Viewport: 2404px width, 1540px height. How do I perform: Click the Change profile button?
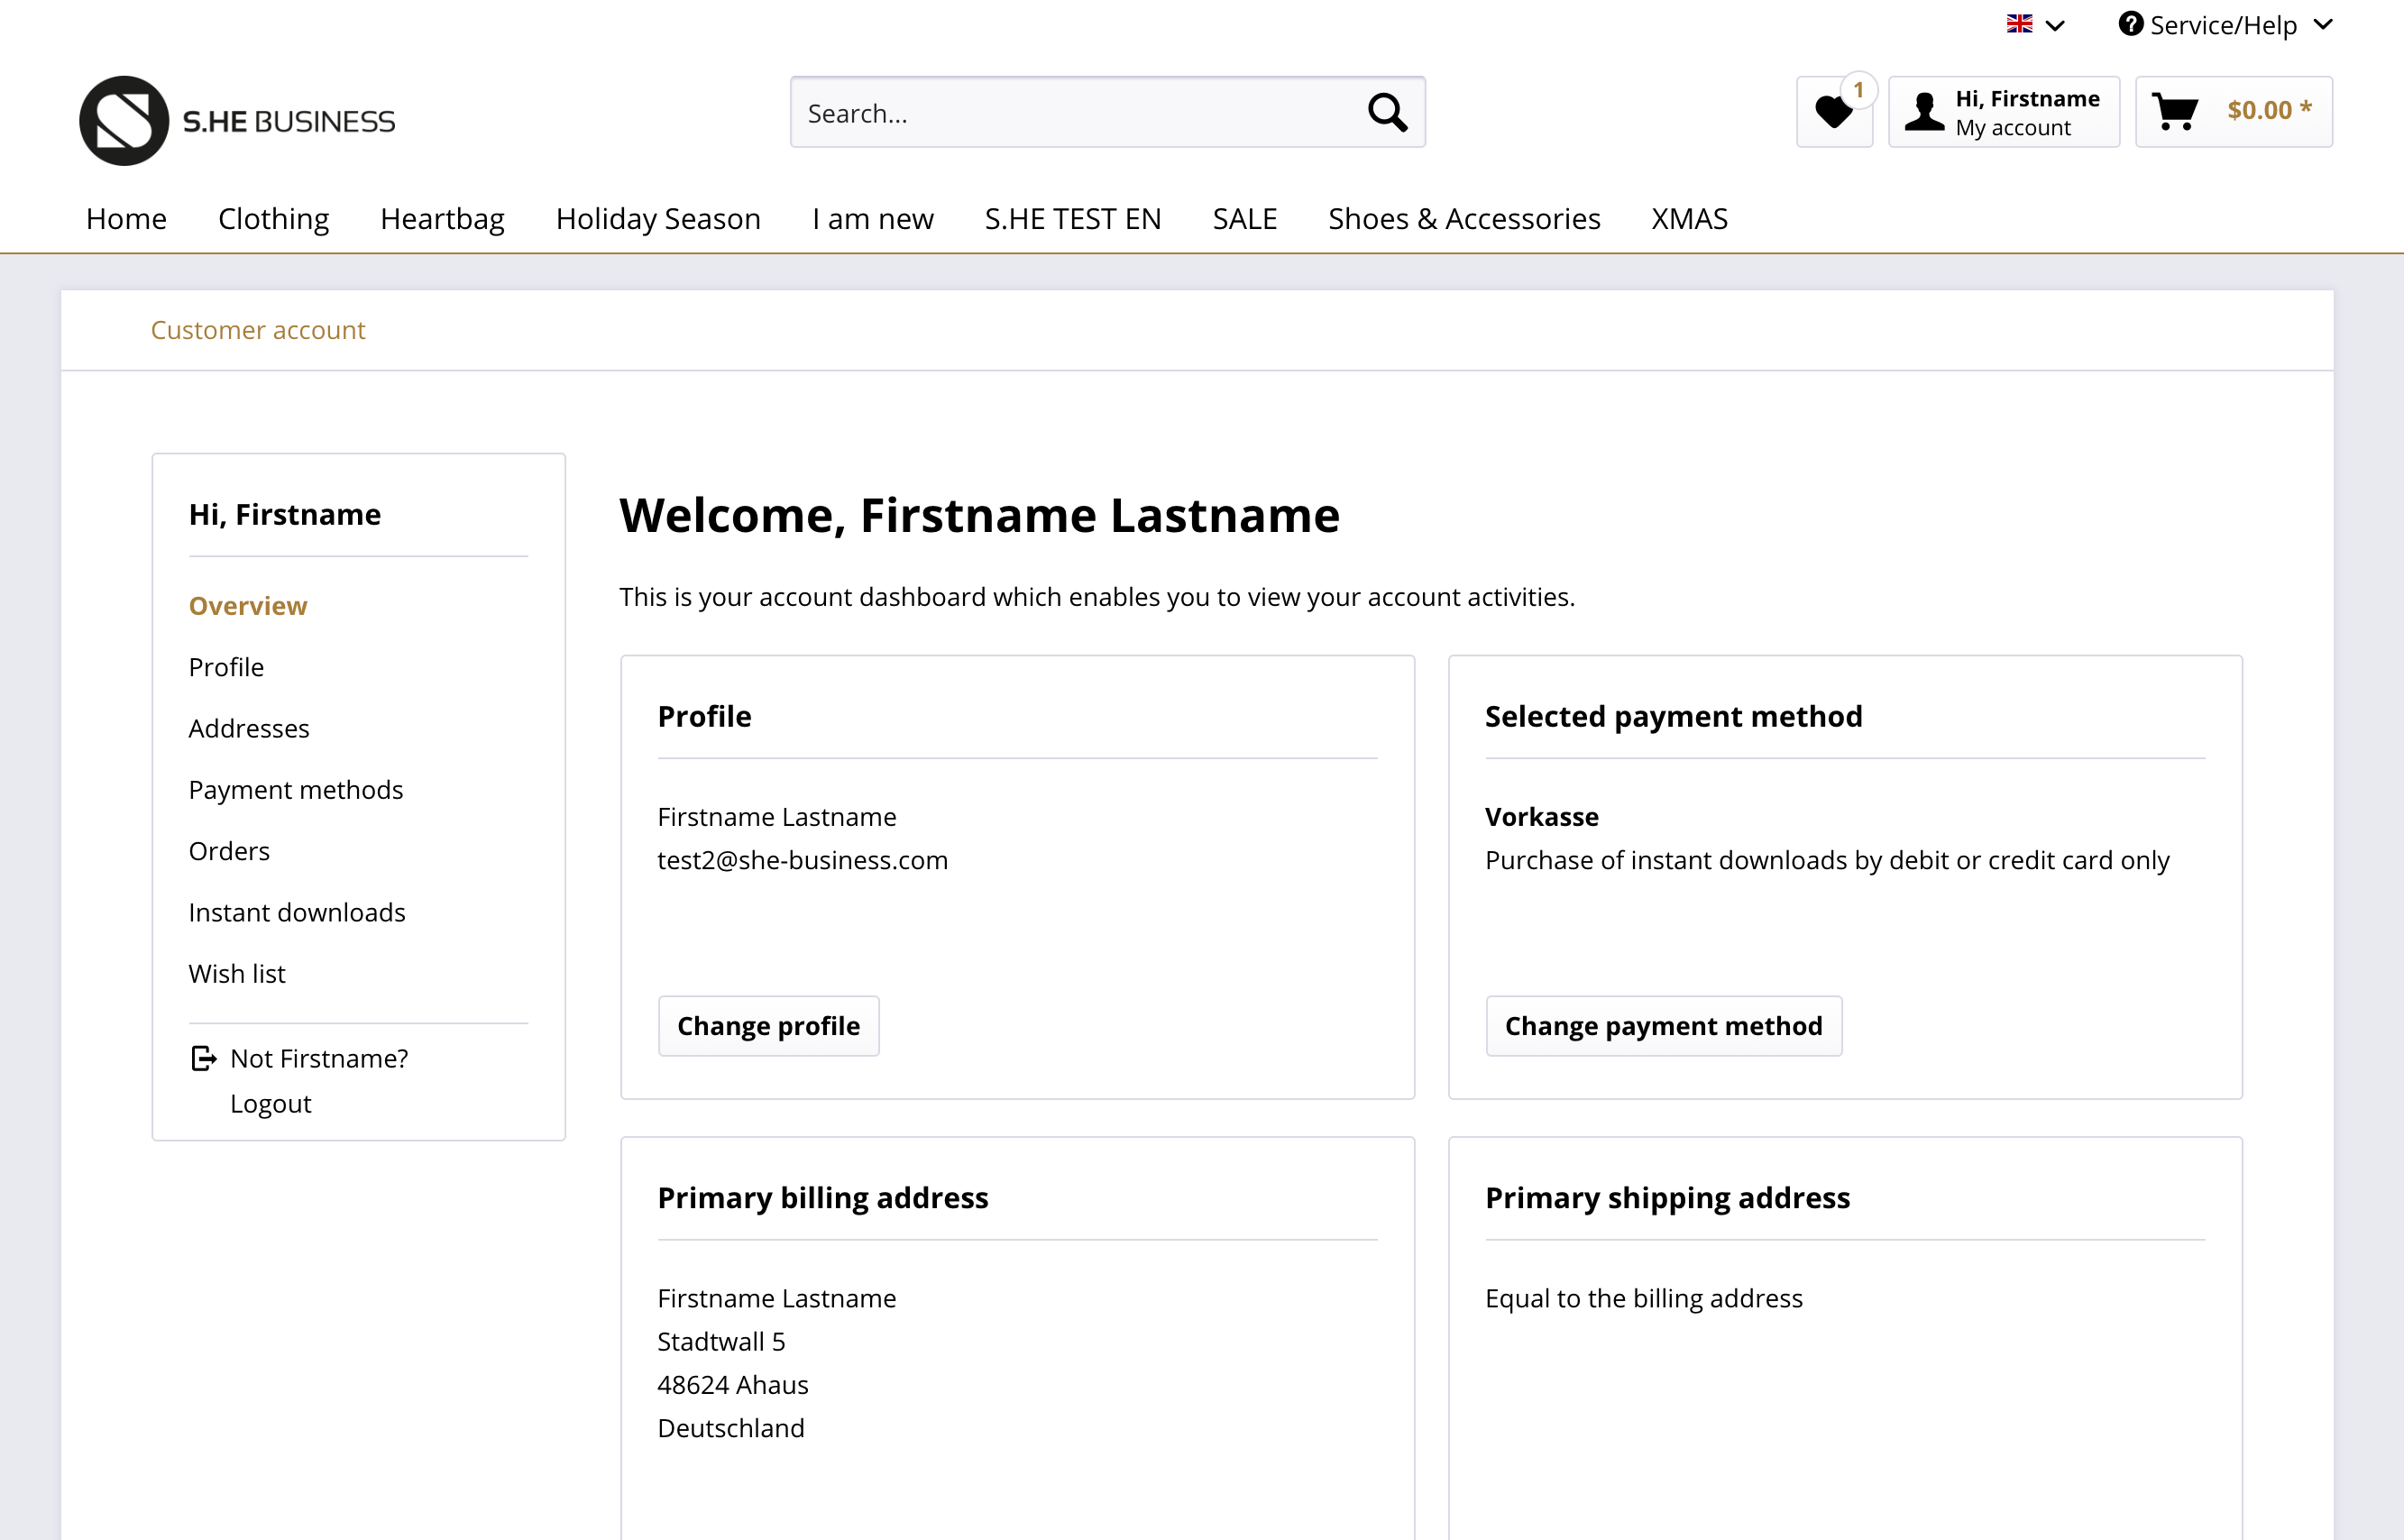[768, 1026]
